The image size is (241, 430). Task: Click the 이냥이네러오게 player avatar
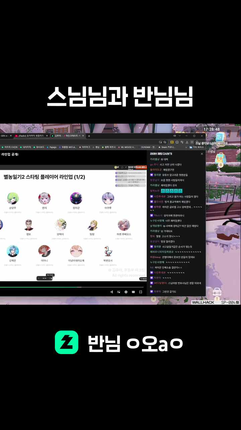tap(76, 251)
